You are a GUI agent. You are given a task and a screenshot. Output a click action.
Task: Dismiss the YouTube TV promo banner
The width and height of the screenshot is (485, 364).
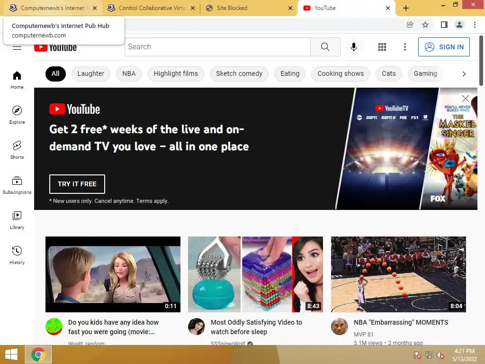pos(465,99)
